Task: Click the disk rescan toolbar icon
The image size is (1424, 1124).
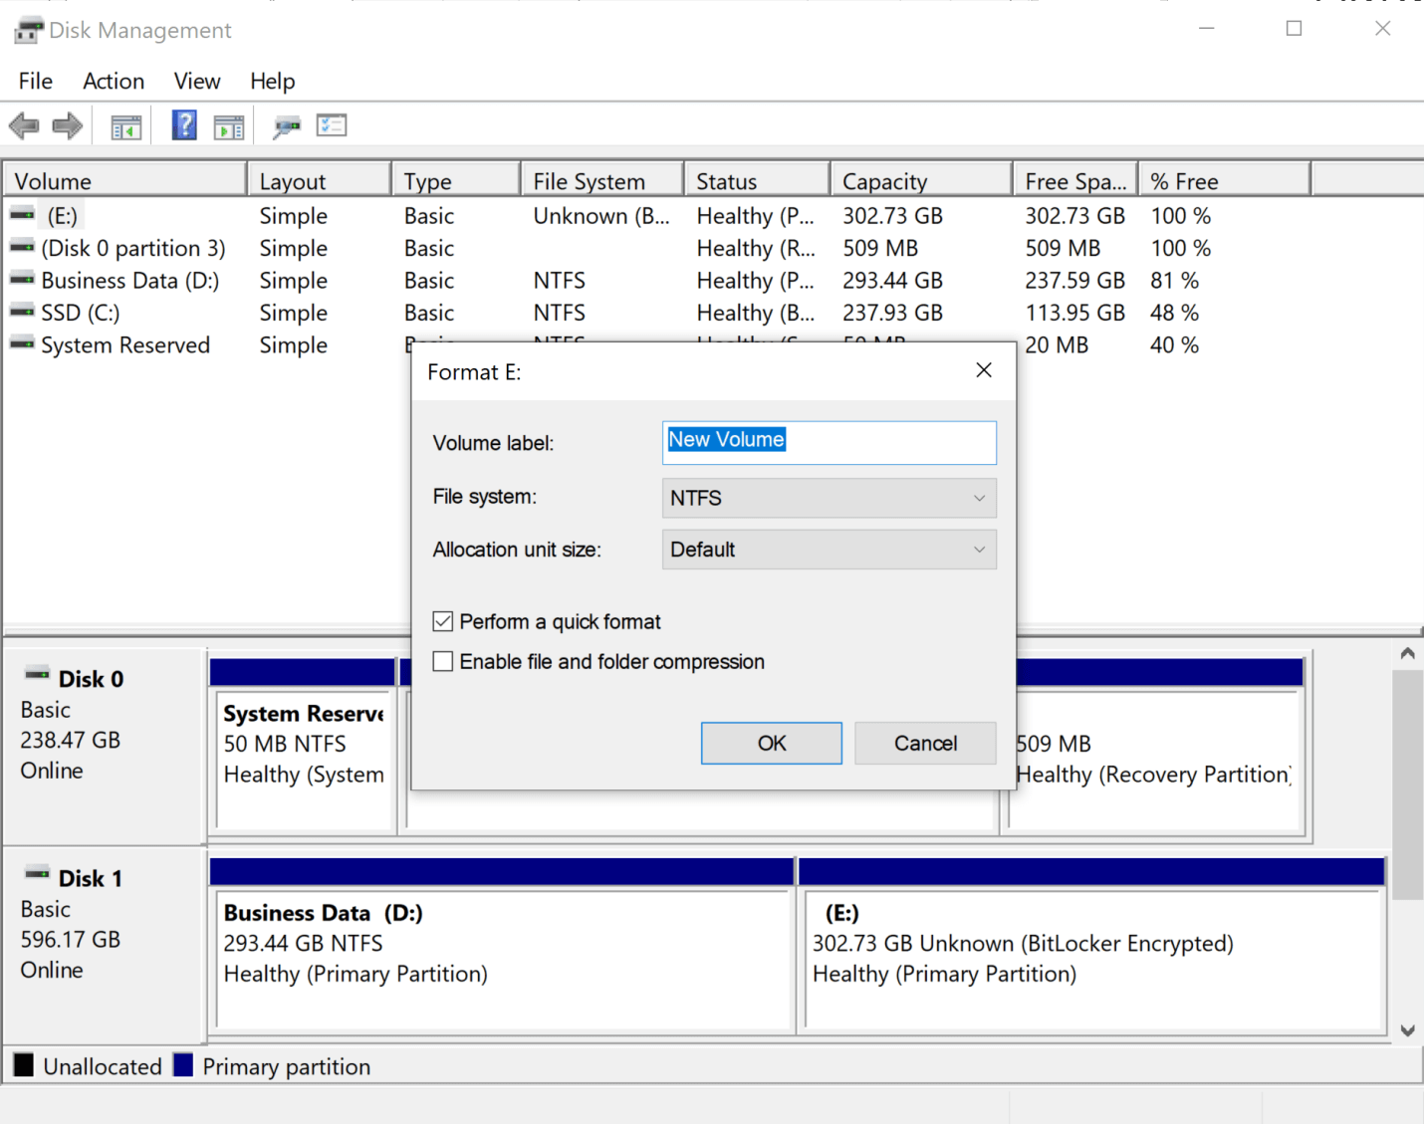Action: click(287, 124)
